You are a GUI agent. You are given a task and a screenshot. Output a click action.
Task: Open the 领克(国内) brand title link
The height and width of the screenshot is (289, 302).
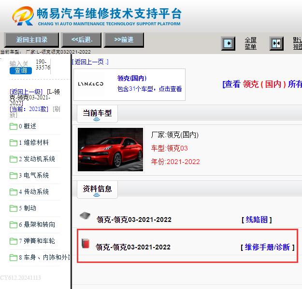pyautogui.click(x=132, y=78)
